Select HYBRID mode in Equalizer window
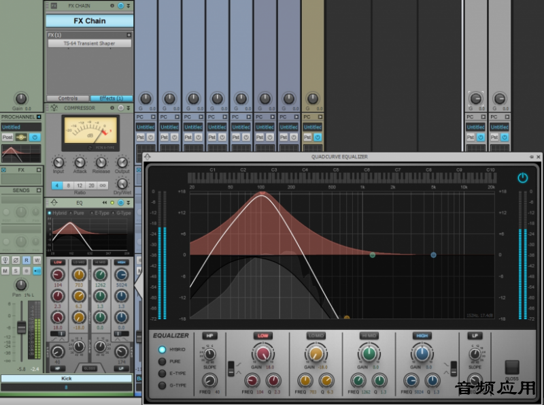The width and height of the screenshot is (544, 405). (x=162, y=349)
